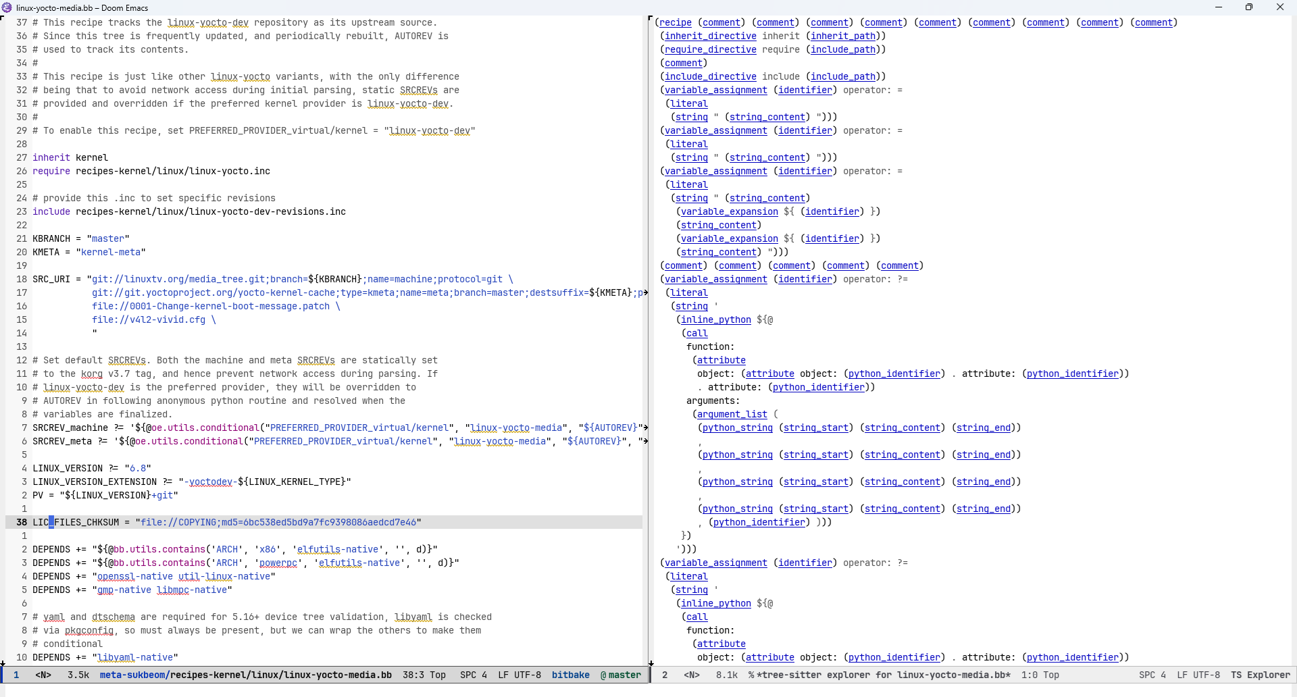Click the require linux-yocto.inc line
1297x697 pixels.
[x=151, y=171]
